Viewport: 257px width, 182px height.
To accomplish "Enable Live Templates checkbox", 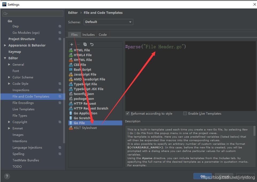I will coord(185,114).
